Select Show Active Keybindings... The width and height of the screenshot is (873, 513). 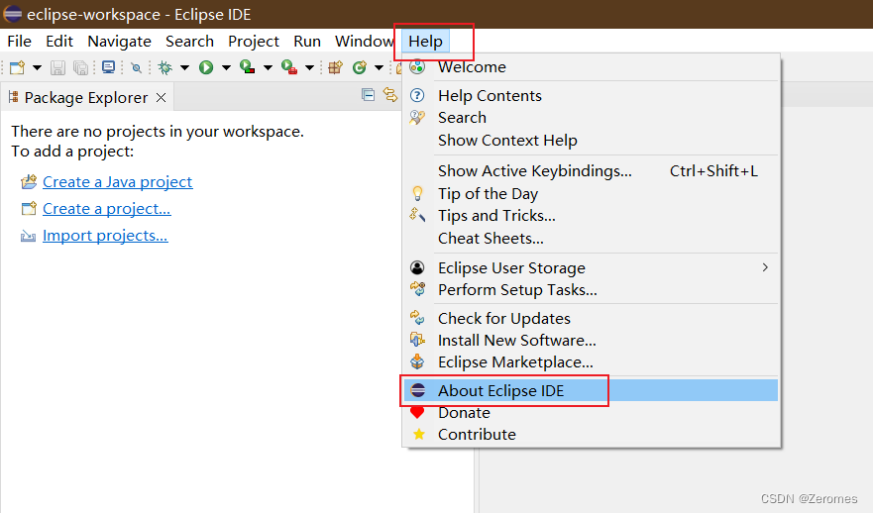point(591,170)
